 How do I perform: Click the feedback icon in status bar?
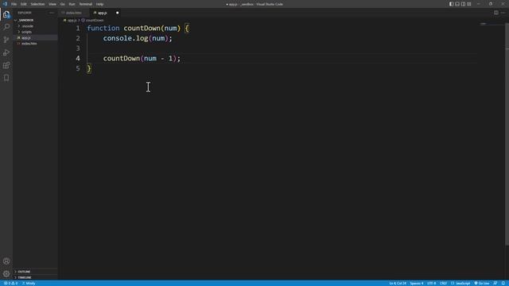click(495, 284)
